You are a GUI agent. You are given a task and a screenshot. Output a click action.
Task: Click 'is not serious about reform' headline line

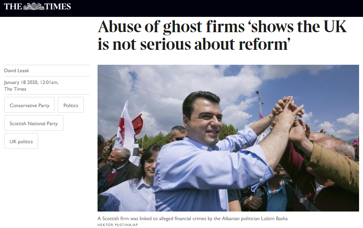click(x=194, y=44)
